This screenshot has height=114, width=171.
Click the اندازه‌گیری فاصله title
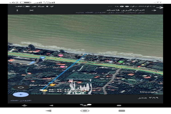[125, 10]
